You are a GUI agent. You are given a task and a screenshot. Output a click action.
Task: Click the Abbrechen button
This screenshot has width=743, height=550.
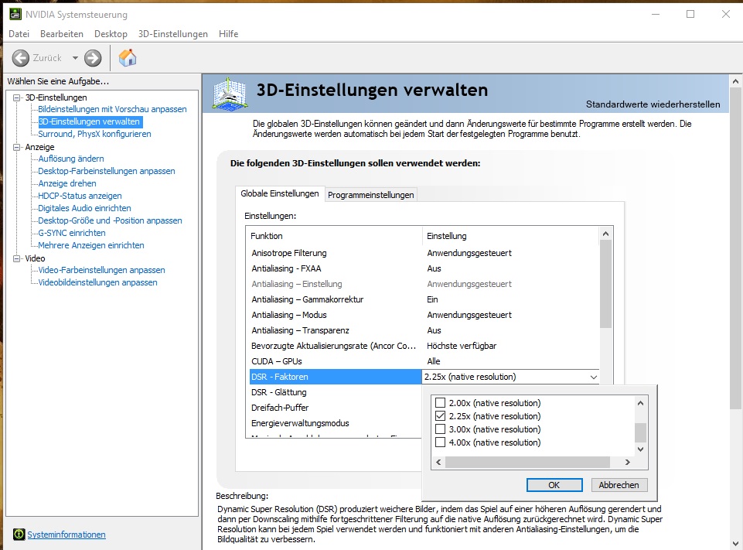pyautogui.click(x=619, y=485)
